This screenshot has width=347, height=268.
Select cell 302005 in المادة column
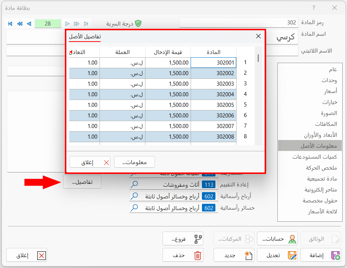pos(214,105)
